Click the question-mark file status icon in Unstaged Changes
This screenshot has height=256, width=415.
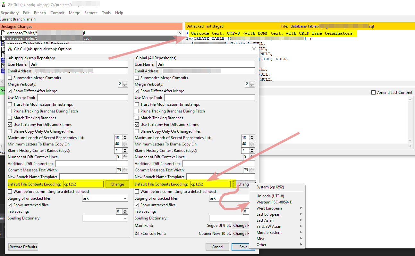(3, 65)
